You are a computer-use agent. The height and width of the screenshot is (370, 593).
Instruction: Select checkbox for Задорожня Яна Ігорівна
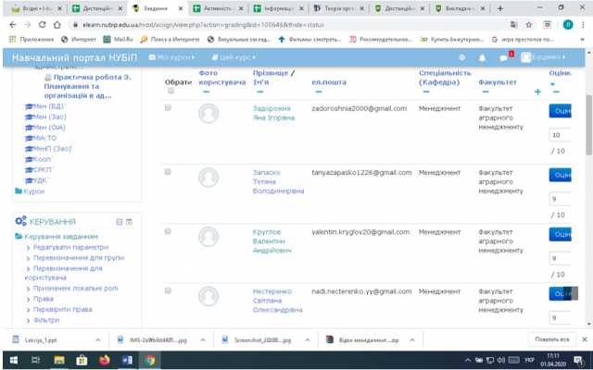168,108
